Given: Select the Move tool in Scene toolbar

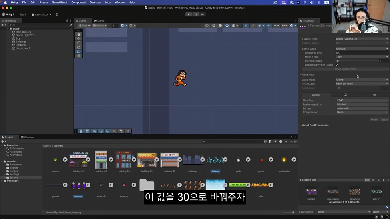Looking at the screenshot, I should pyautogui.click(x=79, y=38).
